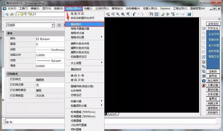The height and width of the screenshot is (131, 223).
Task: Click the extend line icon in toolbar
Action: 183,14
